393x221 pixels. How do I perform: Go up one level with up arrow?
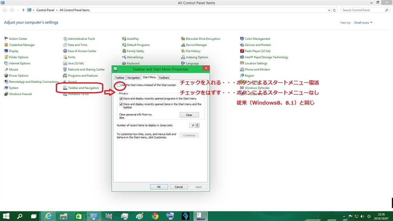point(23,10)
